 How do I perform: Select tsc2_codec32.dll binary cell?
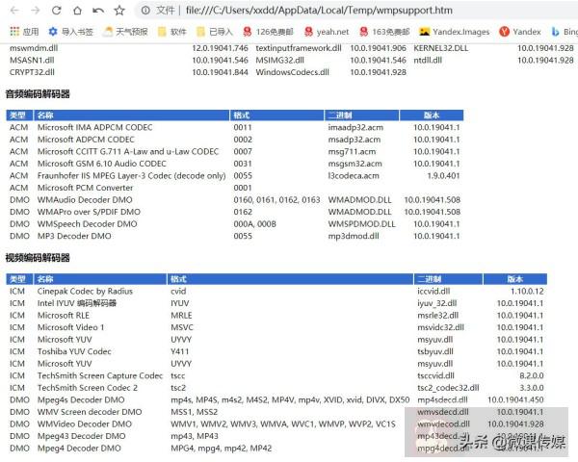[x=448, y=388]
